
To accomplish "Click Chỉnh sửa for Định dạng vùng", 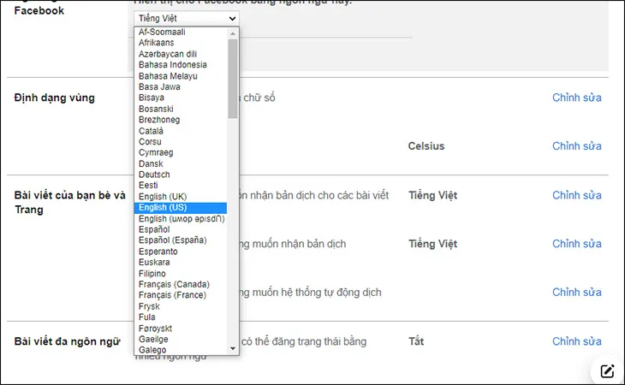I will tap(577, 98).
